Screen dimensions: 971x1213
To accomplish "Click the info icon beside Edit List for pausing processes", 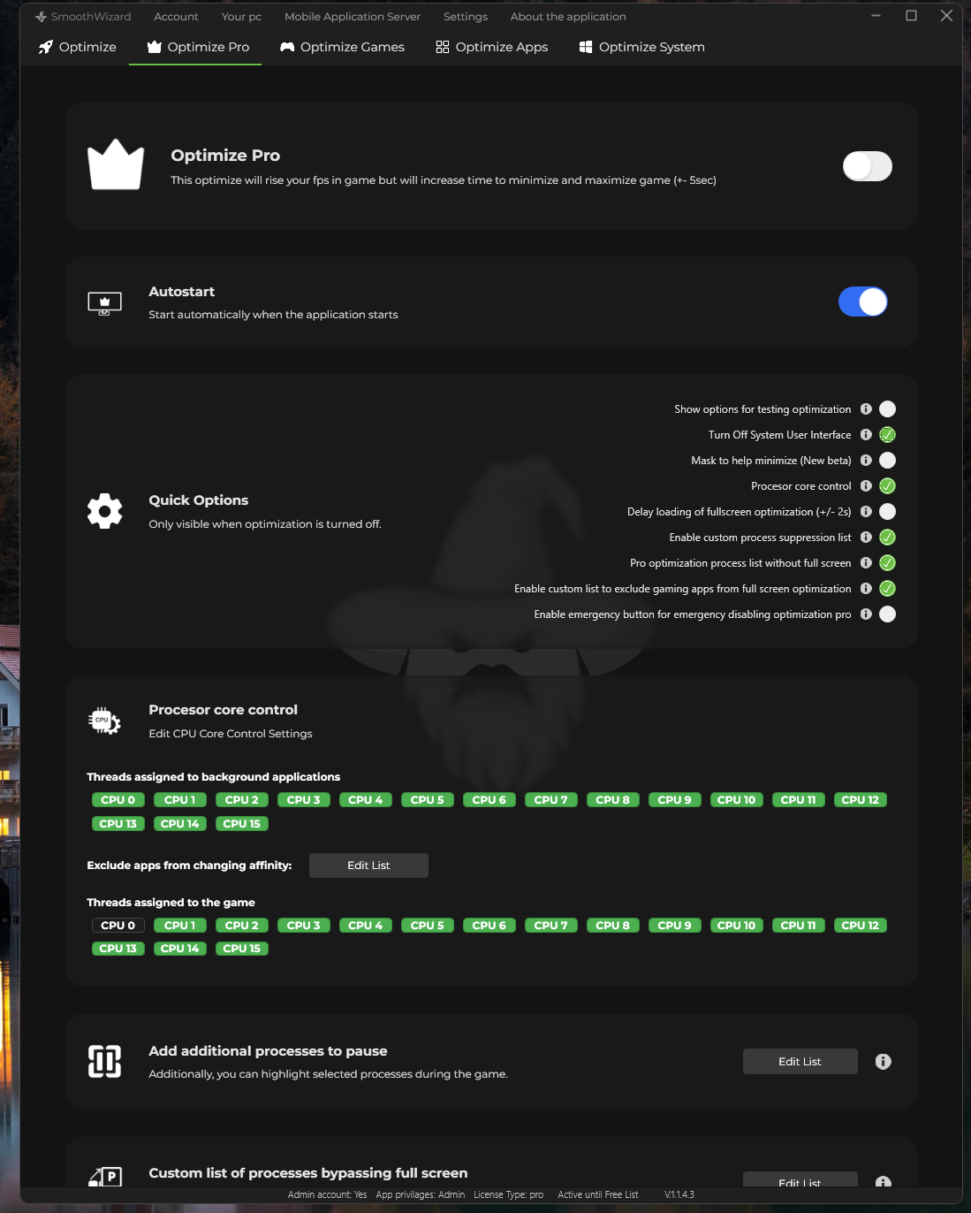I will tap(882, 1061).
